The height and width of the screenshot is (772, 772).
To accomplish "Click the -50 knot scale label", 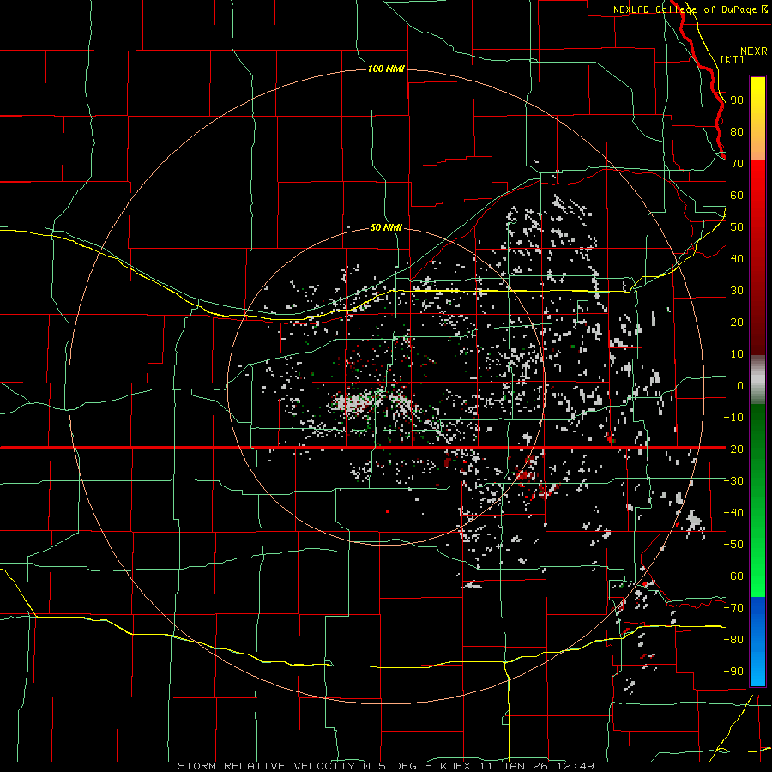I will [733, 544].
